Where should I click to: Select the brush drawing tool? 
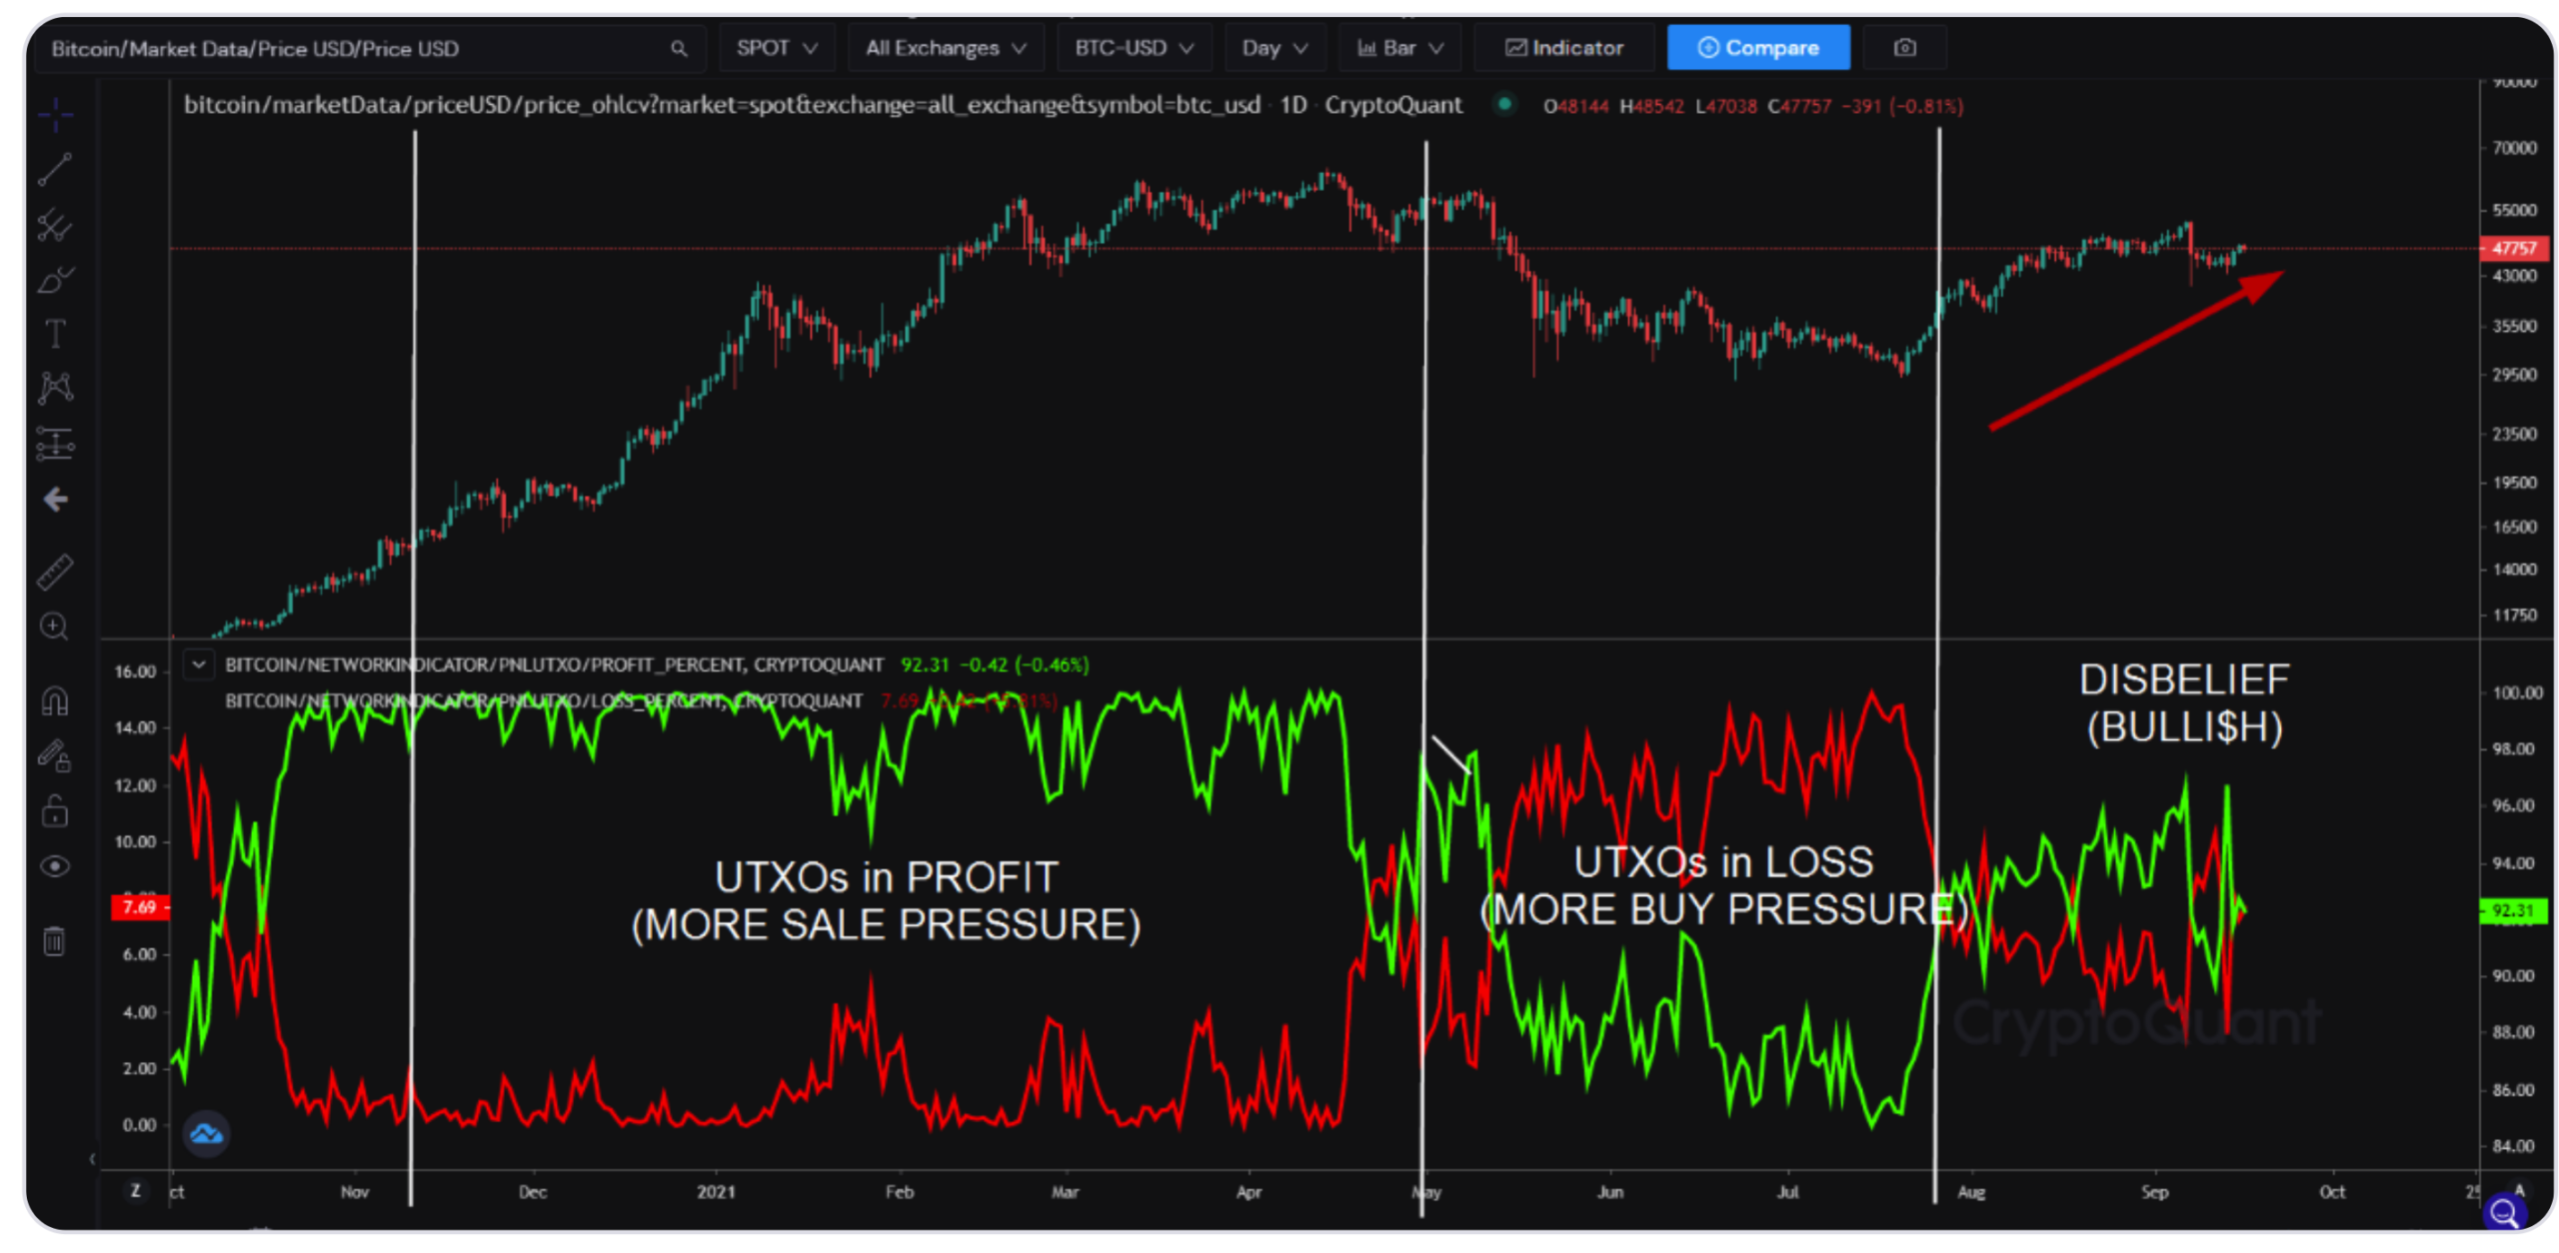pyautogui.click(x=55, y=280)
